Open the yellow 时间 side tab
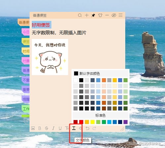165x148 pixels. (25, 51)
